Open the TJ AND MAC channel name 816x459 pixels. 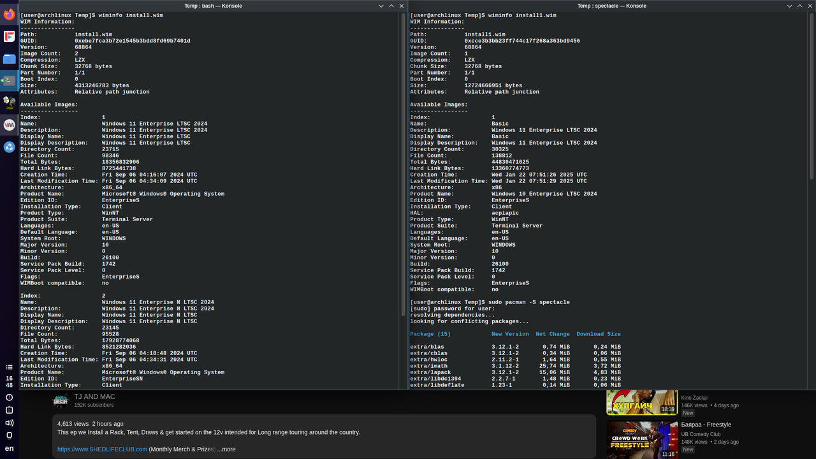click(x=95, y=397)
